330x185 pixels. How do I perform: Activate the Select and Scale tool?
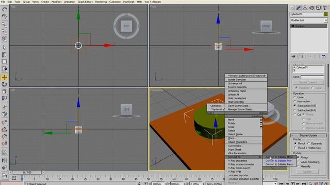point(4,91)
